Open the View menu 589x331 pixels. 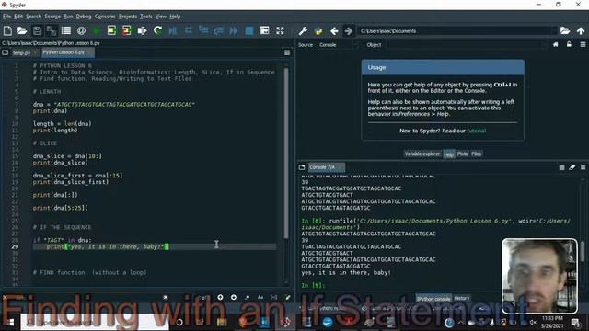pos(161,17)
